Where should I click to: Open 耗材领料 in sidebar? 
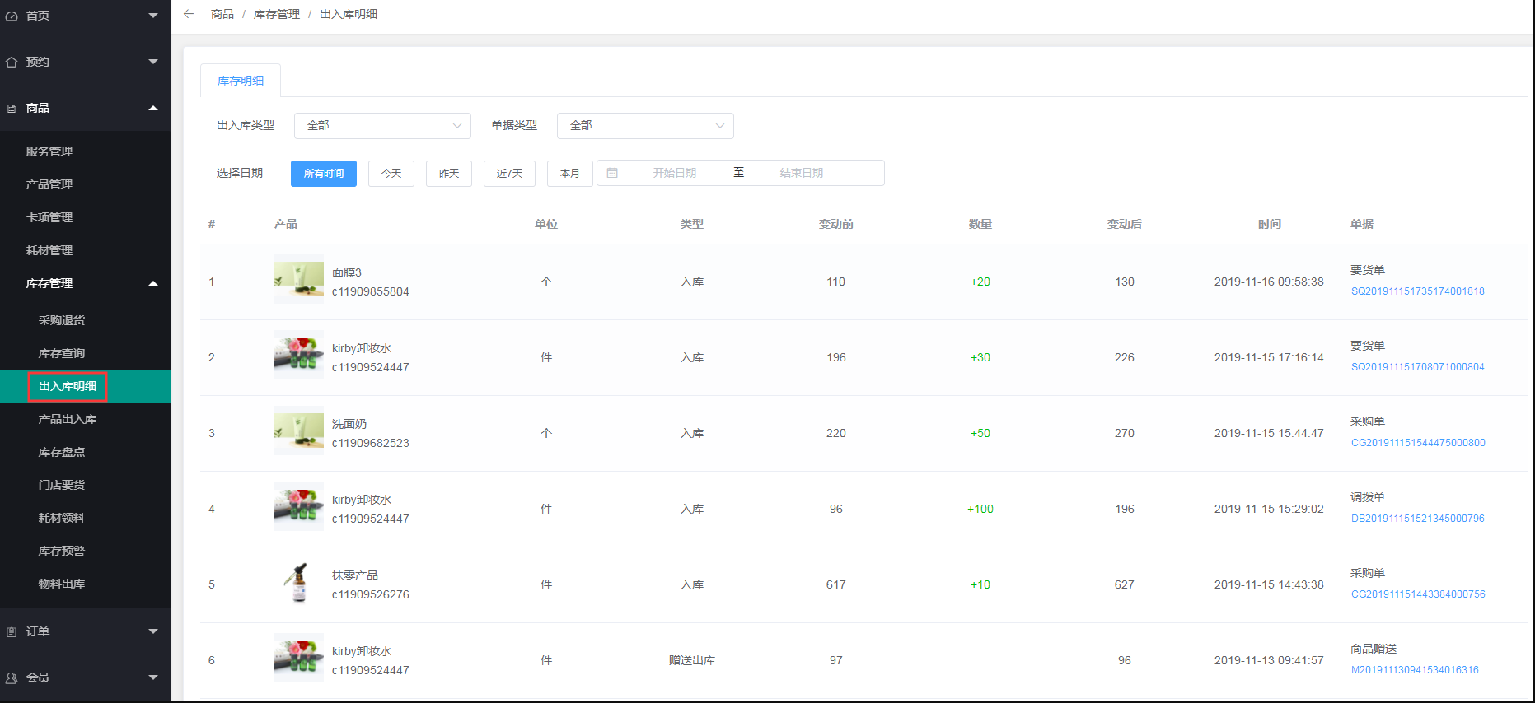coord(62,518)
